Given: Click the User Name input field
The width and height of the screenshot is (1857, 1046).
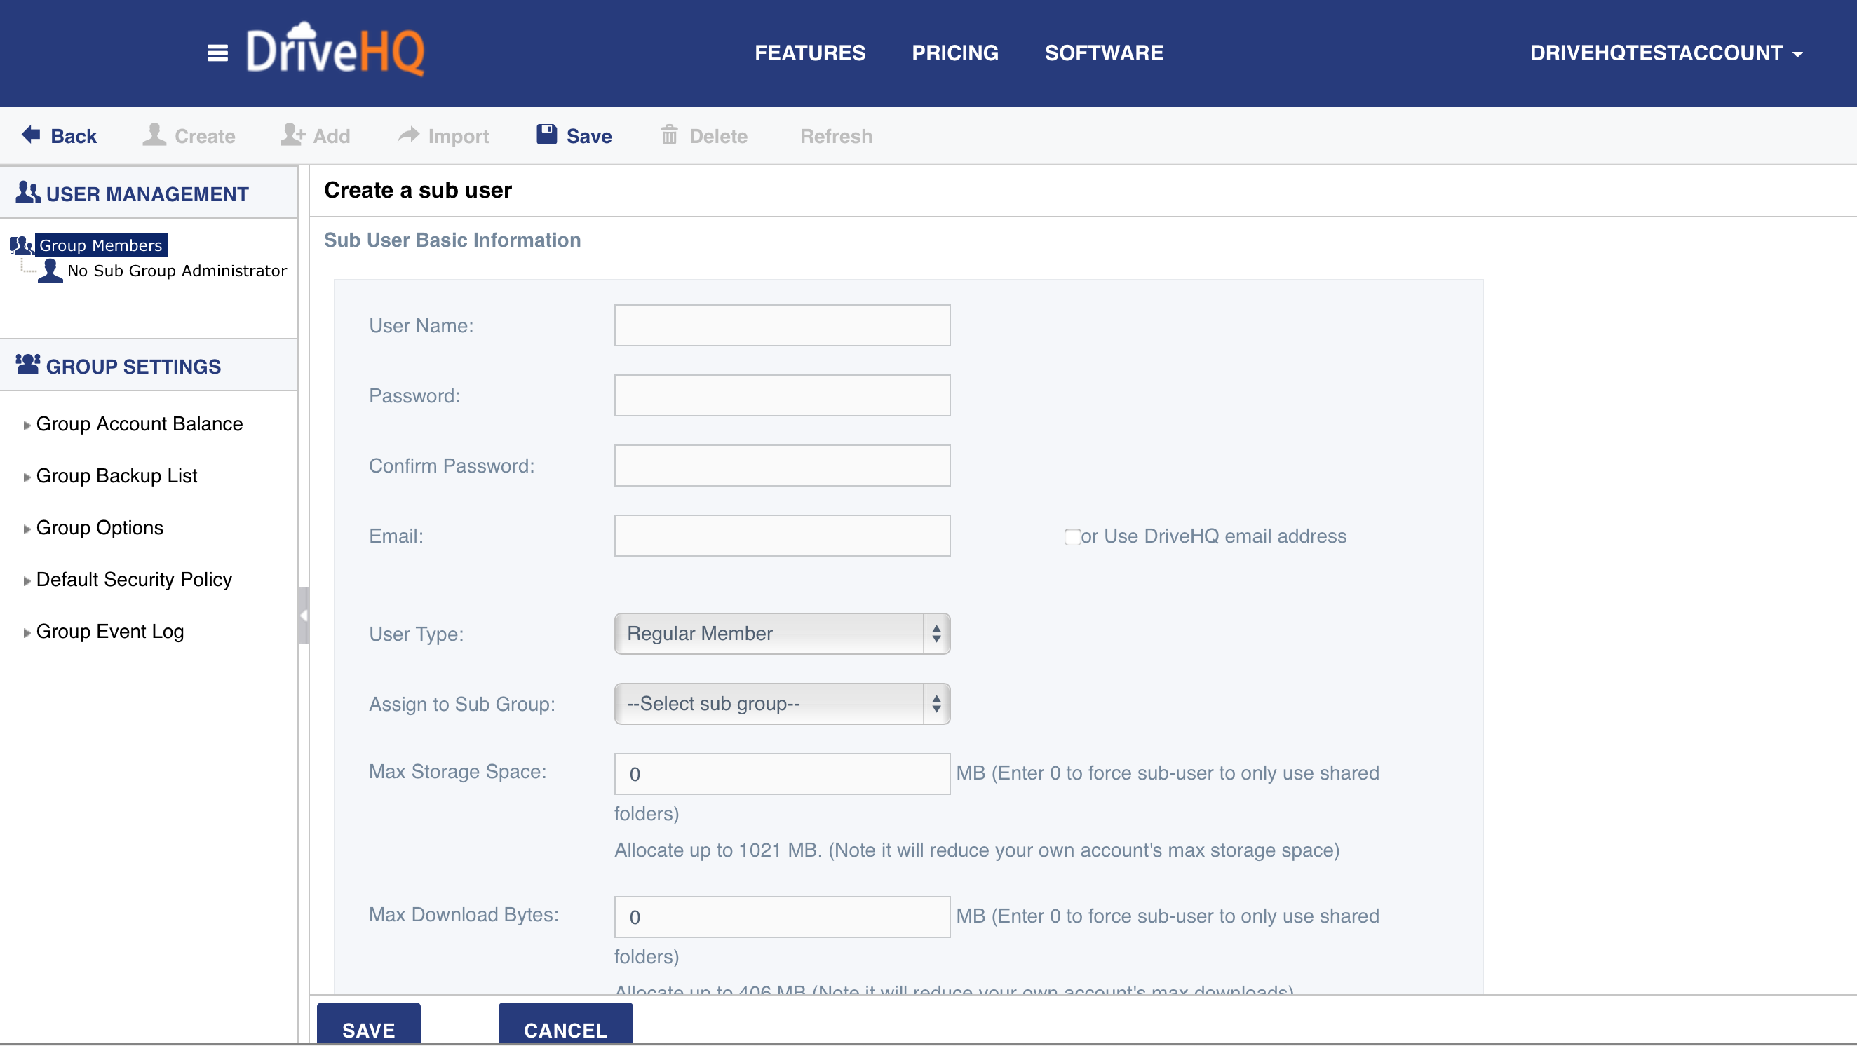Looking at the screenshot, I should coord(781,326).
